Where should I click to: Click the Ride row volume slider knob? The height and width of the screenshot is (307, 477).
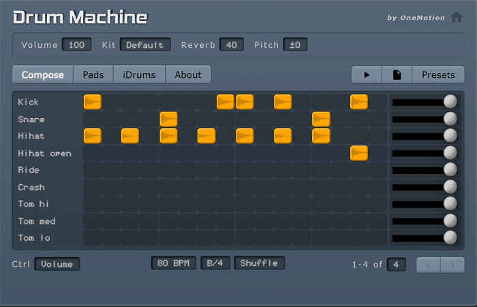click(450, 170)
